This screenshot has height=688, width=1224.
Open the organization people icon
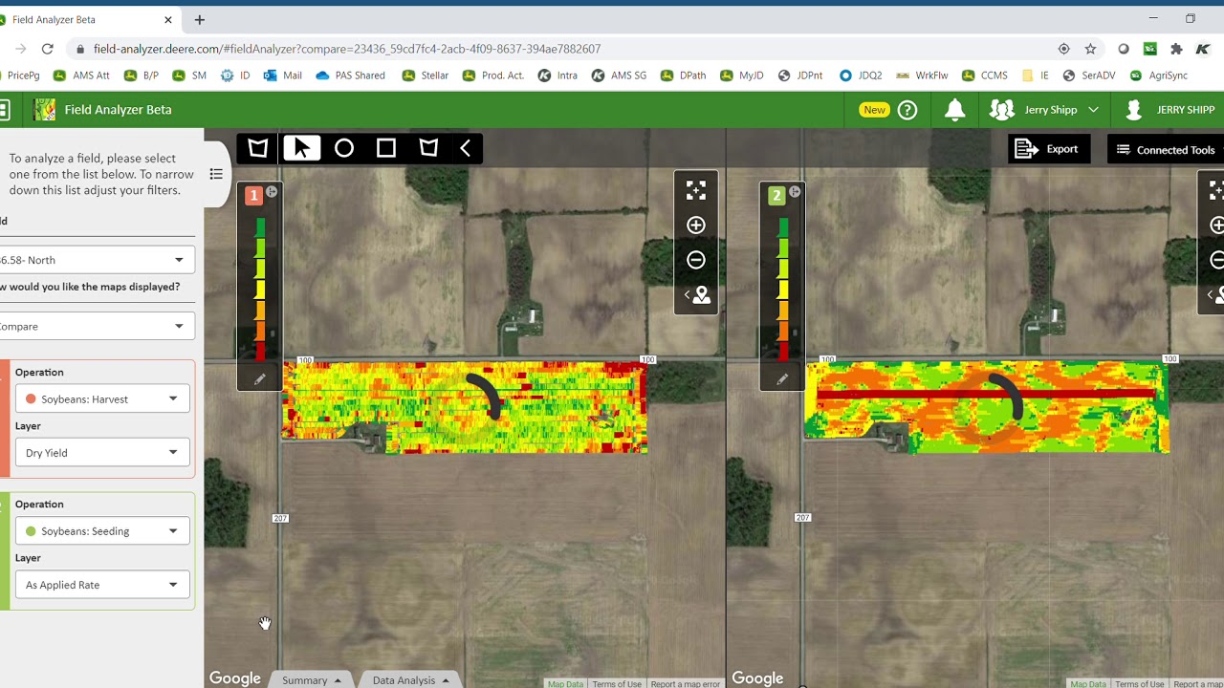coord(1001,110)
